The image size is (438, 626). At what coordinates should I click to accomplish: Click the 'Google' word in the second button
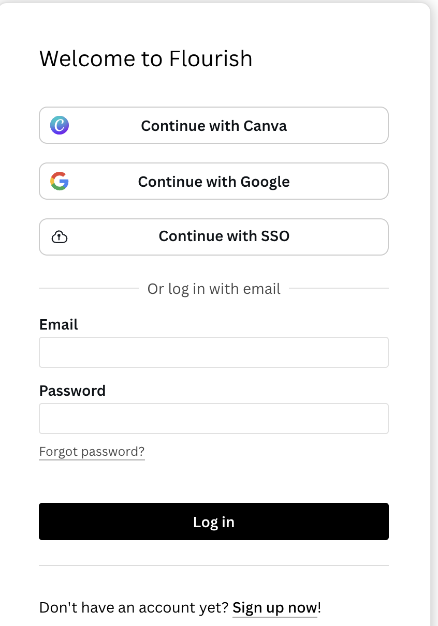pyautogui.click(x=265, y=182)
